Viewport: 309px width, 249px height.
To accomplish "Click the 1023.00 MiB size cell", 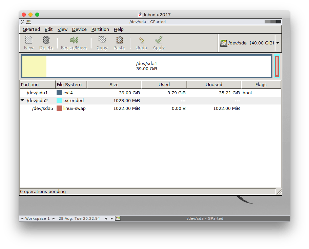I will pos(126,101).
